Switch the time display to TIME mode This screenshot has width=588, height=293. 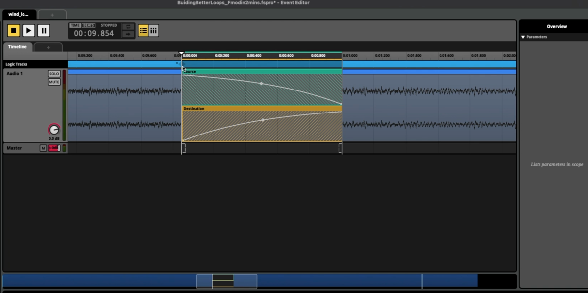tap(75, 25)
